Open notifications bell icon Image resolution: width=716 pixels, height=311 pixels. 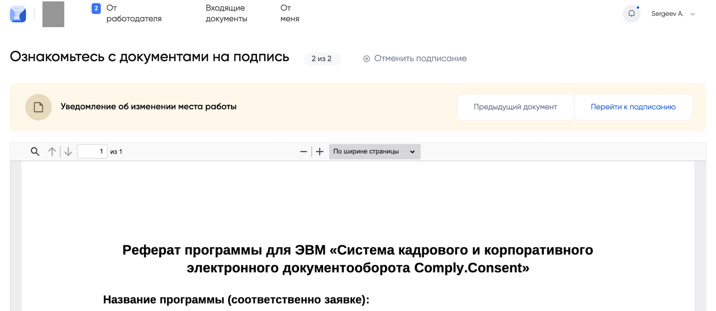coord(631,14)
